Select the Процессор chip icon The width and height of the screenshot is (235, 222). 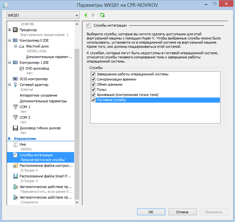[15, 30]
